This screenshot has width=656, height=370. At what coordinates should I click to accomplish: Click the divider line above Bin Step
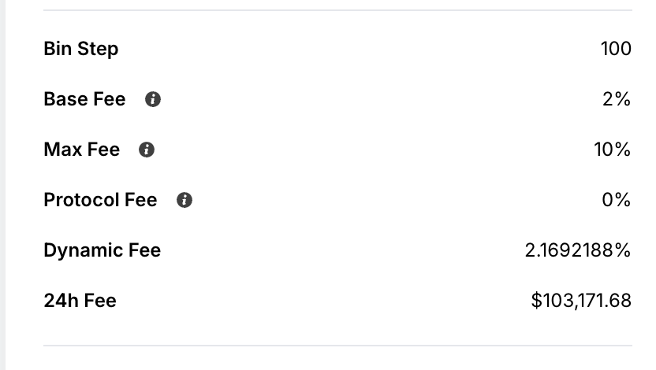[337, 10]
